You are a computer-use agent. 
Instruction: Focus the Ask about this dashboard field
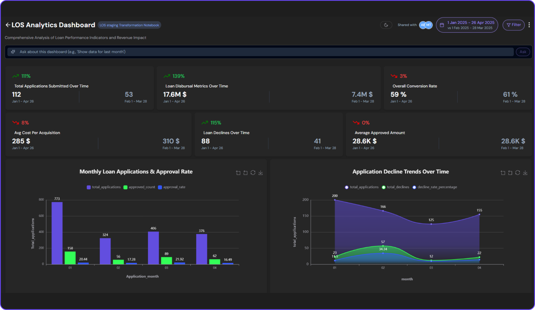(261, 52)
